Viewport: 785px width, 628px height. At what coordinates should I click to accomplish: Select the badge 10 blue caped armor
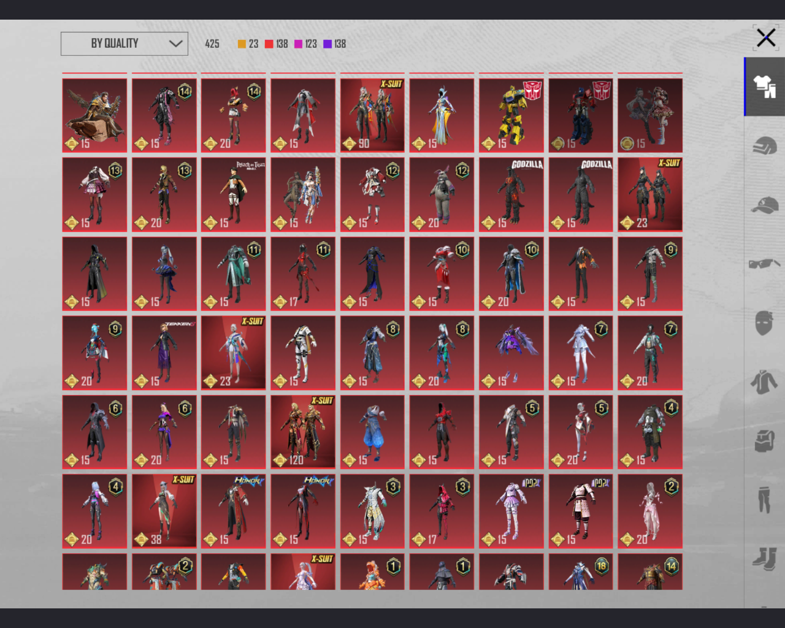(511, 274)
